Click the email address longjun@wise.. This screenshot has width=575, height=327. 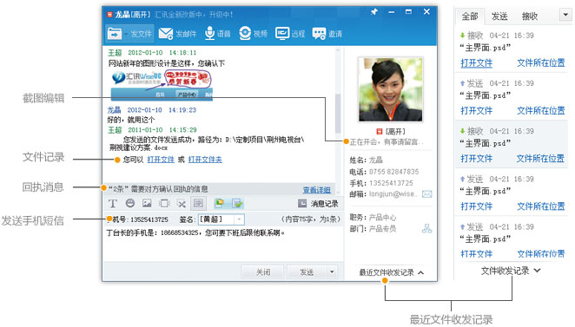point(393,193)
